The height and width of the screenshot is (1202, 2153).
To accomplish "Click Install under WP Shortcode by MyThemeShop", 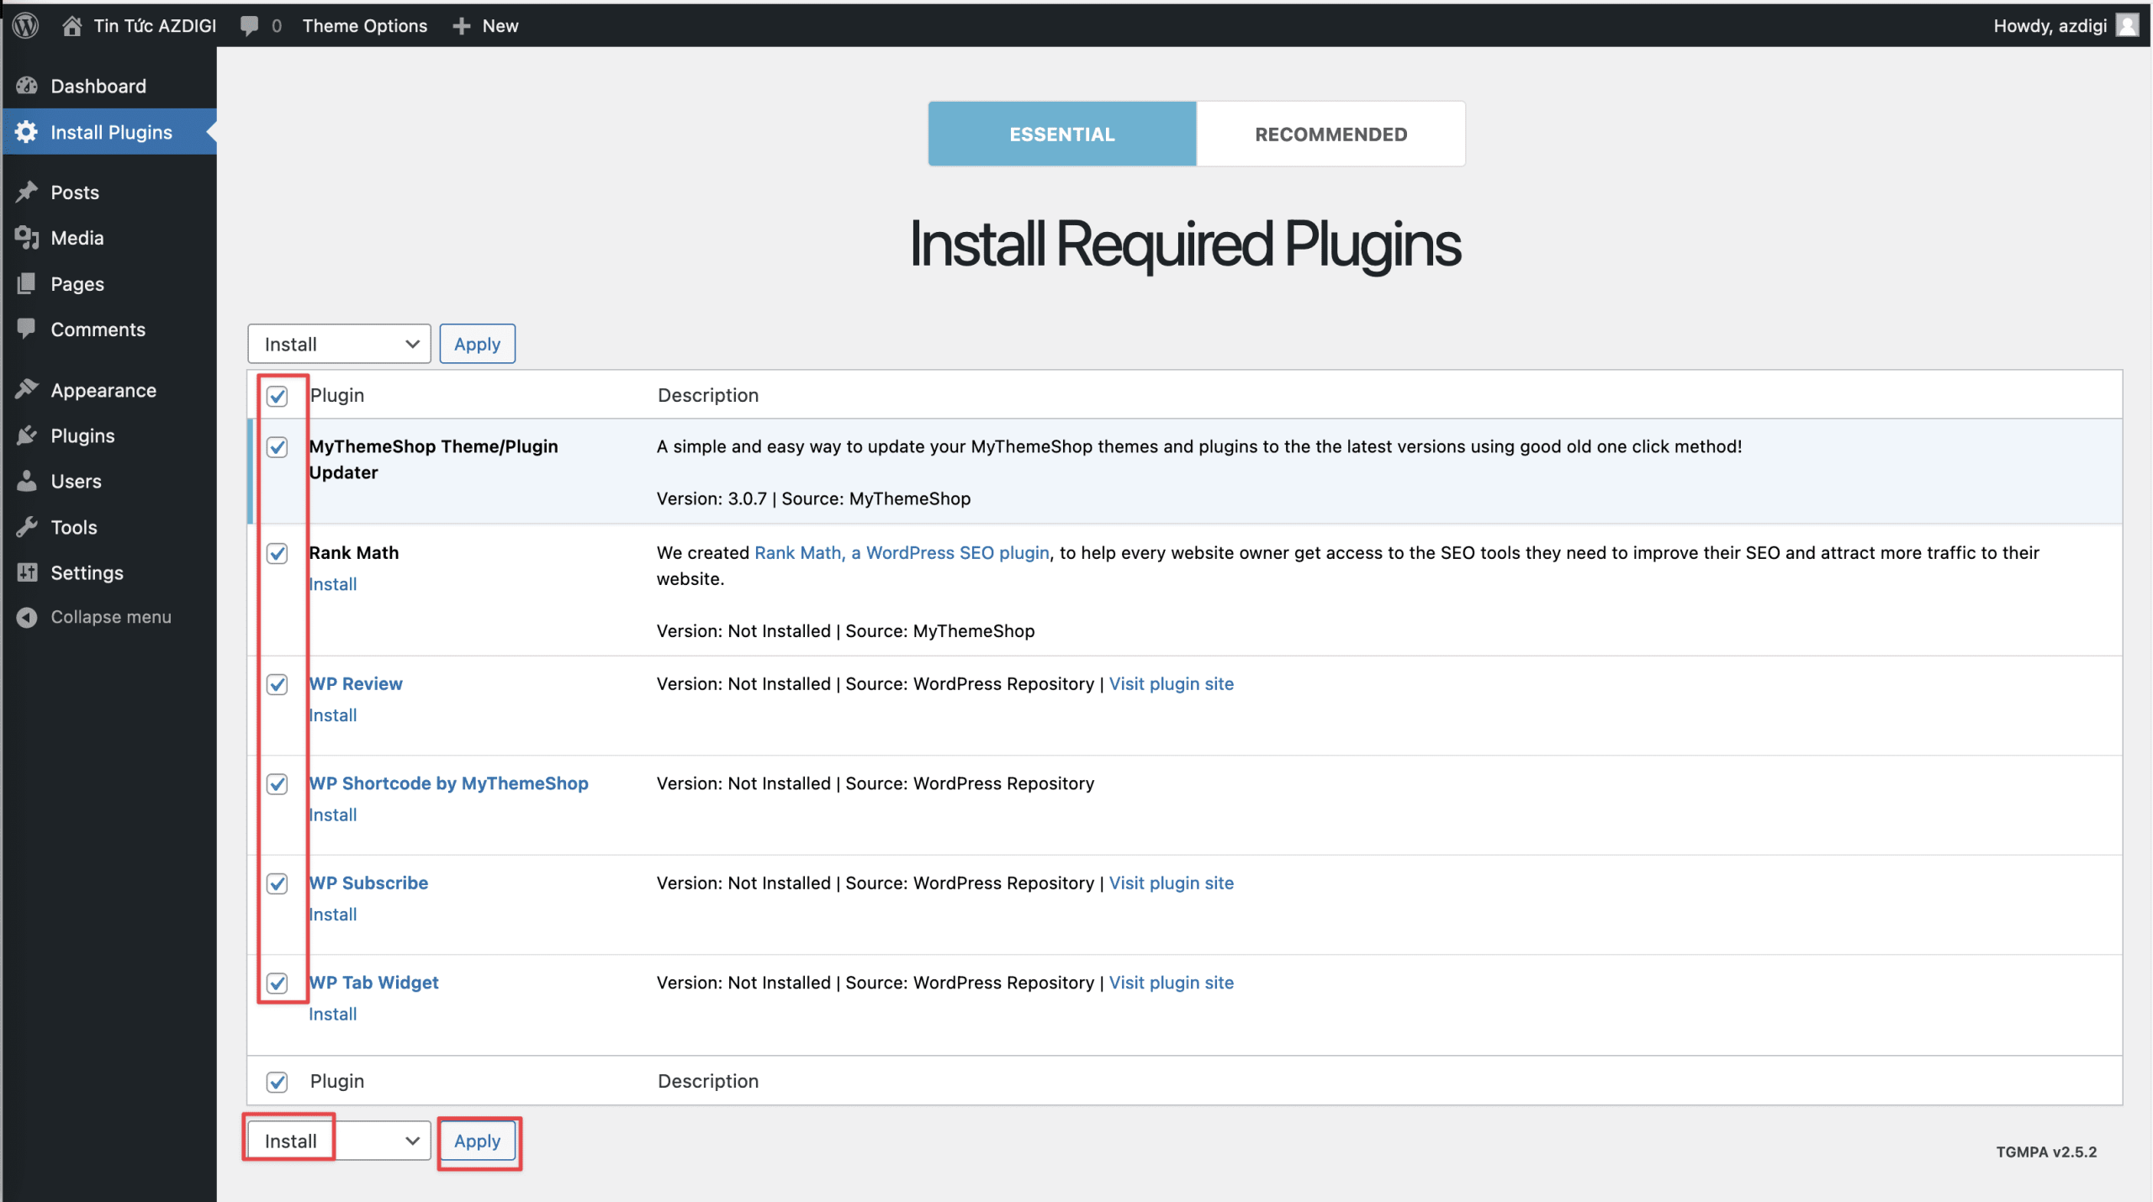I will tap(333, 815).
